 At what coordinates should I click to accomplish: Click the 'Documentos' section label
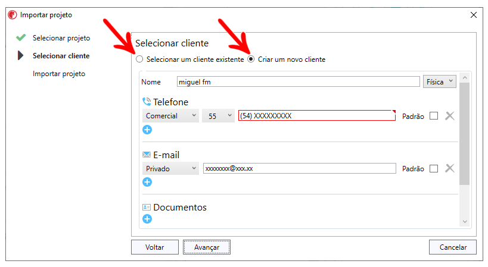pyautogui.click(x=180, y=207)
